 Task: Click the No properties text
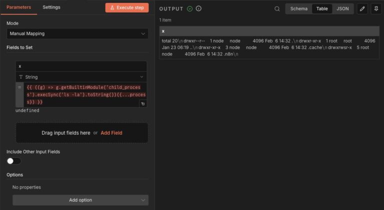(26, 187)
